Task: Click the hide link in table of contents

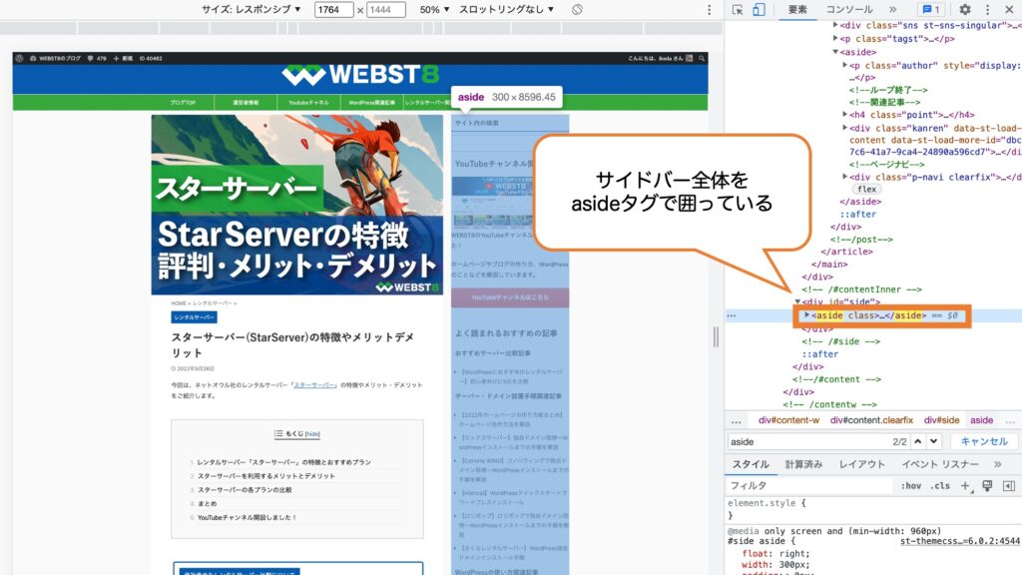Action: click(312, 433)
